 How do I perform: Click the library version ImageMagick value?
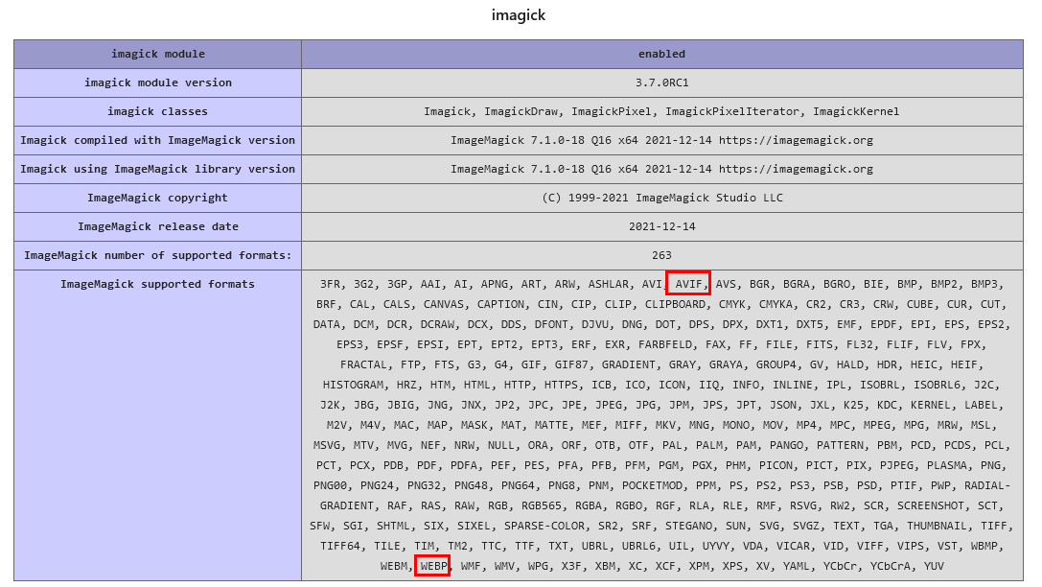661,169
